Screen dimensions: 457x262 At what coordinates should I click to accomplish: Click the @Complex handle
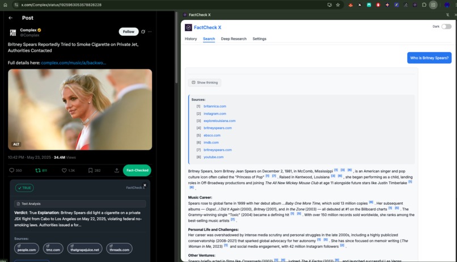click(29, 35)
